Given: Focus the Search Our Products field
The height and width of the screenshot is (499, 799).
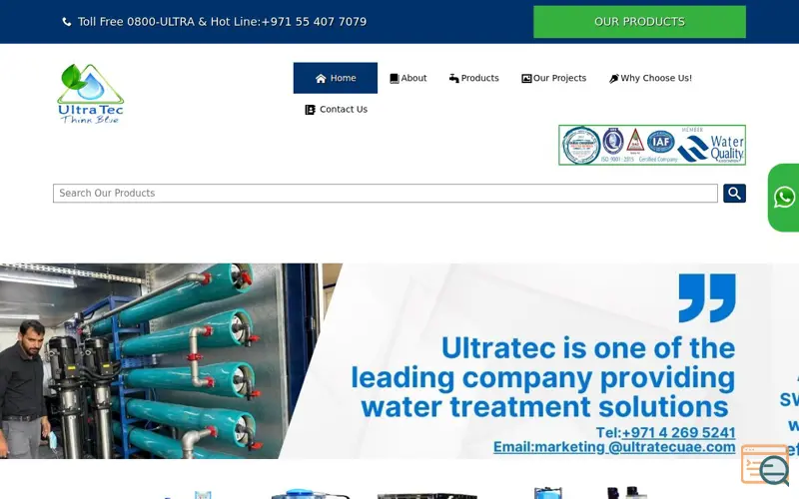Looking at the screenshot, I should click(x=386, y=193).
